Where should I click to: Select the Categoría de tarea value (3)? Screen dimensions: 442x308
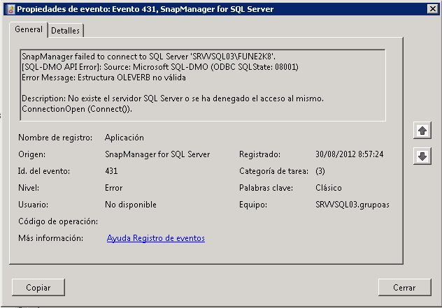tap(320, 171)
